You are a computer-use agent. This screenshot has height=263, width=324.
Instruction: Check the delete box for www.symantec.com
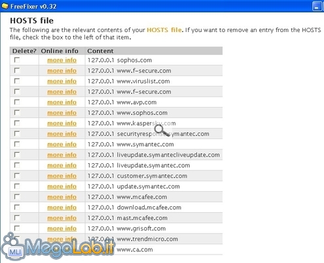(x=17, y=144)
